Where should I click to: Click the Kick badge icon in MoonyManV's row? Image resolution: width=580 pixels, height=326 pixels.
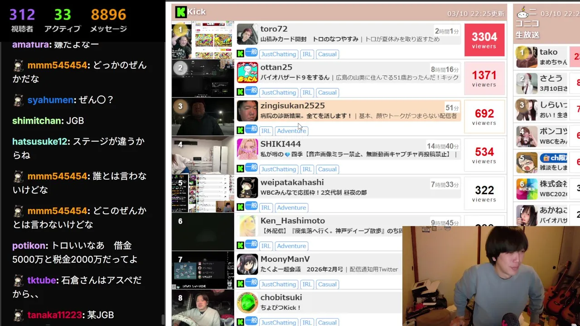tap(240, 284)
